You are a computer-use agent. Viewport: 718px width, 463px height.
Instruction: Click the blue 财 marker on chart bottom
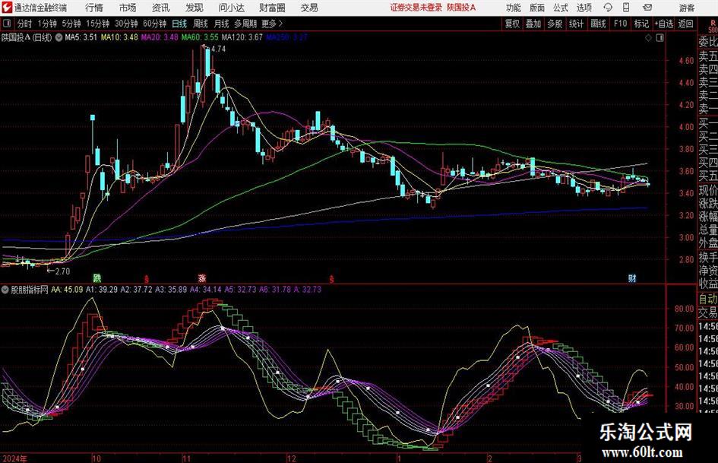(632, 278)
